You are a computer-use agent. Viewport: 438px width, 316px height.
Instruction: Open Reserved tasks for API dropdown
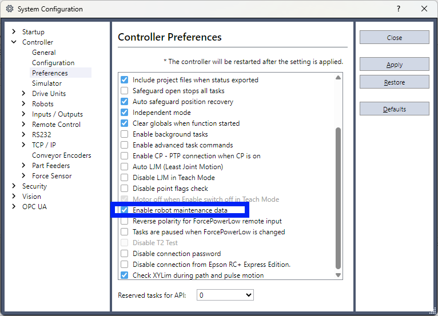(225, 295)
